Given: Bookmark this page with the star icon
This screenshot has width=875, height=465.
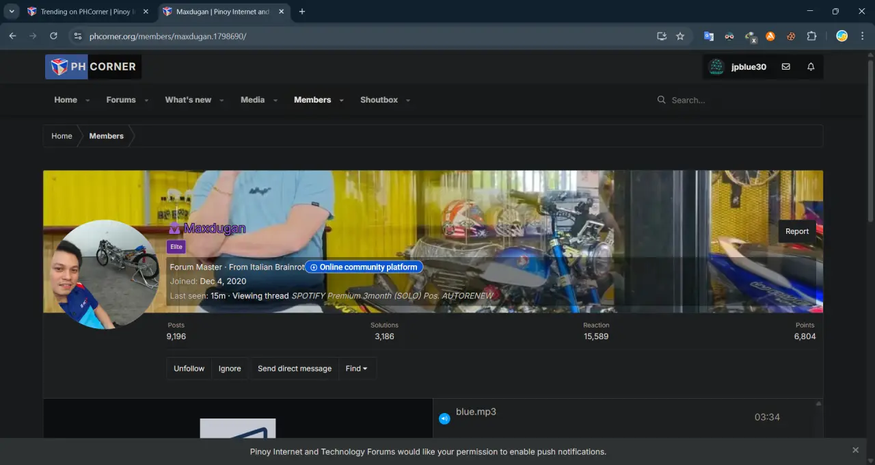Looking at the screenshot, I should pyautogui.click(x=680, y=36).
